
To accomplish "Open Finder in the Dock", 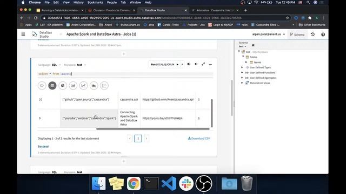I will (98, 183).
